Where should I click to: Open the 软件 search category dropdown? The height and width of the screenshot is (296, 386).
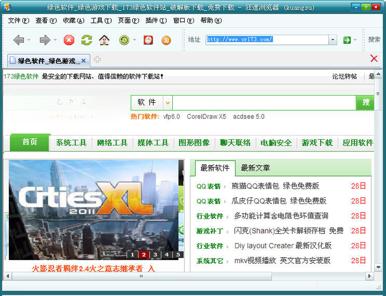pos(168,103)
